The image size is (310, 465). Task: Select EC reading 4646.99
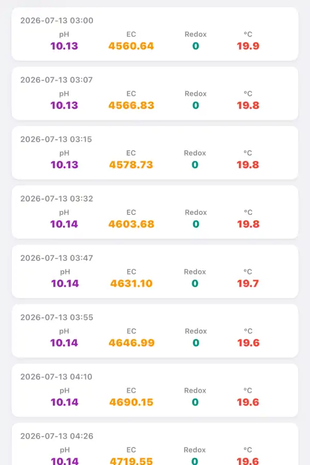pos(131,343)
